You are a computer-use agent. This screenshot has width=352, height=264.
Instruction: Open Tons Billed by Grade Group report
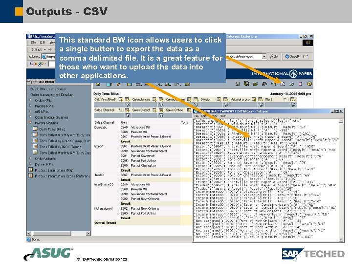click(x=65, y=141)
